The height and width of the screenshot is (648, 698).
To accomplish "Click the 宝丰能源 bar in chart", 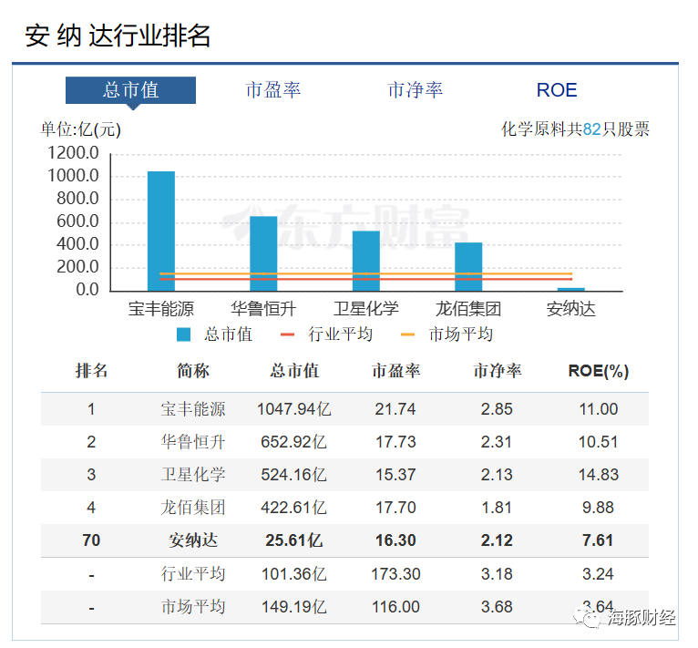I will [161, 231].
